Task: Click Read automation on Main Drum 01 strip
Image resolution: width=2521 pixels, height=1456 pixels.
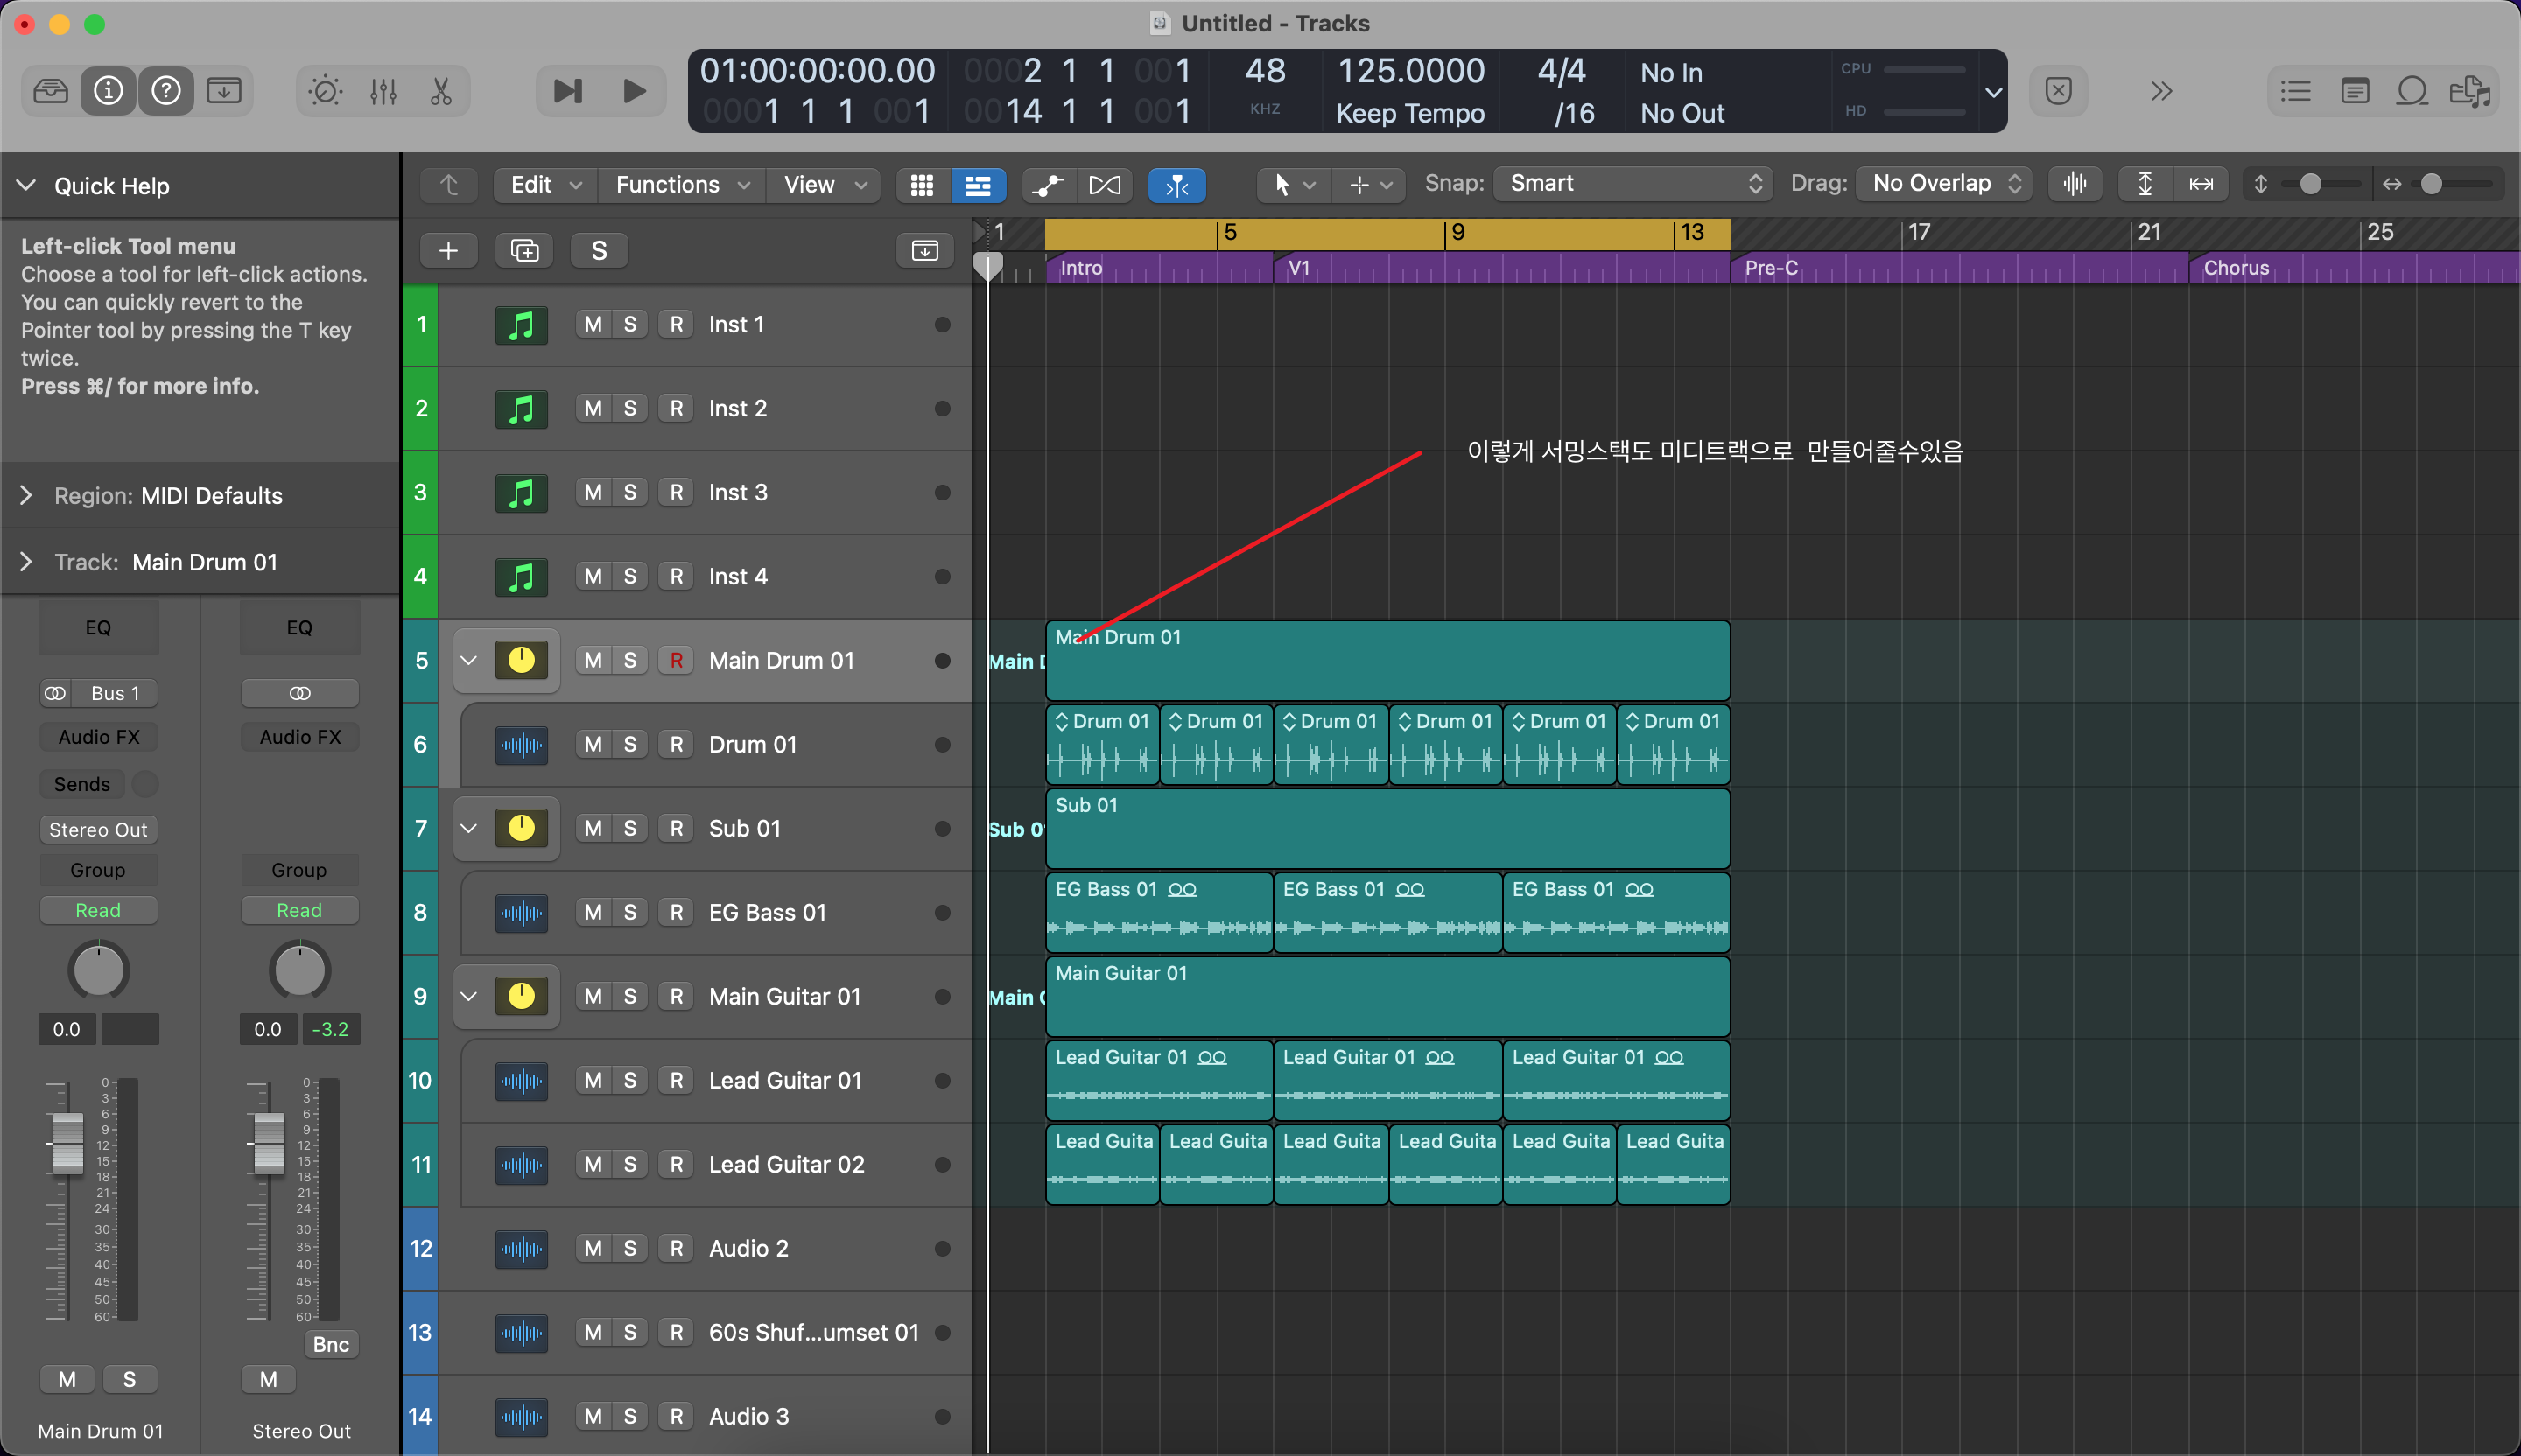Action: (98, 911)
